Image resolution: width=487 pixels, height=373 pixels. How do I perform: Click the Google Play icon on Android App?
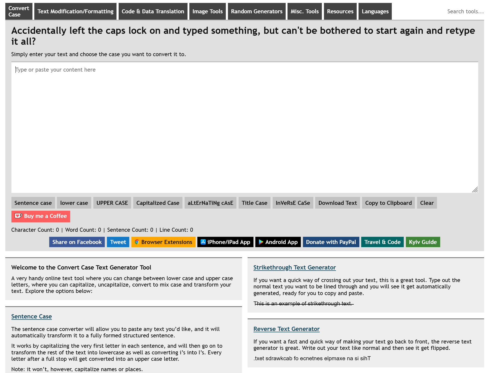tap(261, 242)
